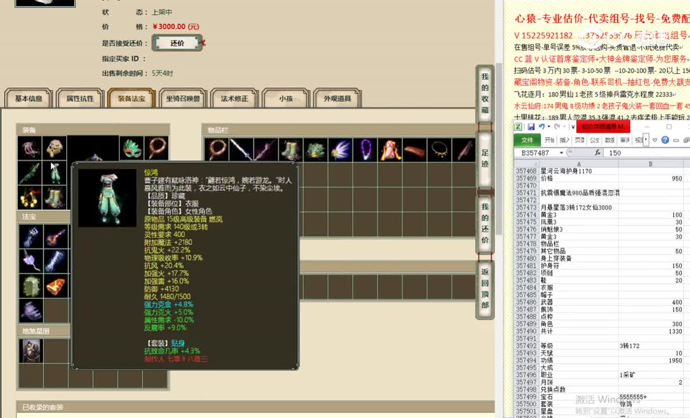Viewport: 690px width, 418px height.
Task: Click the sword icon in the 物品栏
Action: coord(242,150)
